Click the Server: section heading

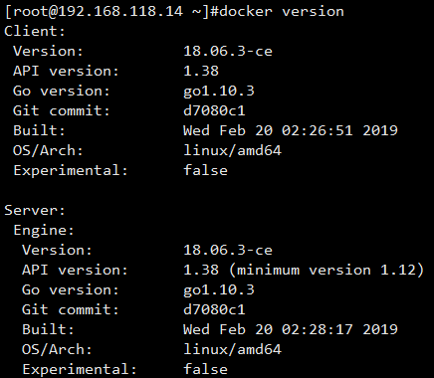[35, 210]
